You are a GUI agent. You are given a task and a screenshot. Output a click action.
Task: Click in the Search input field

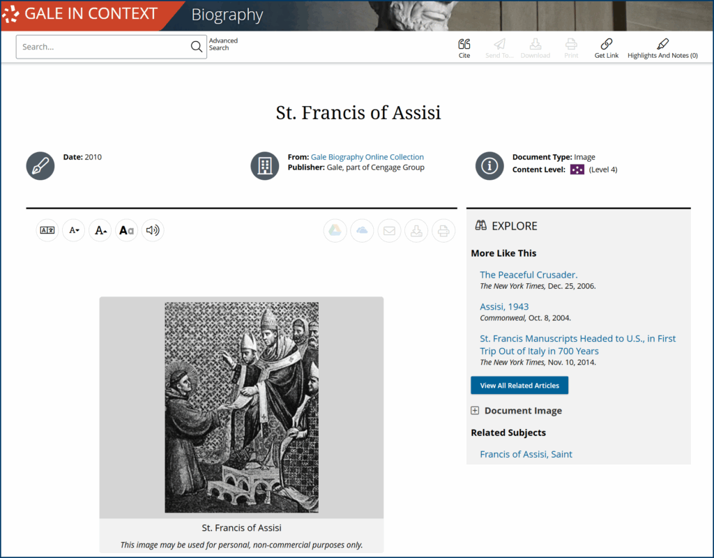pyautogui.click(x=105, y=47)
